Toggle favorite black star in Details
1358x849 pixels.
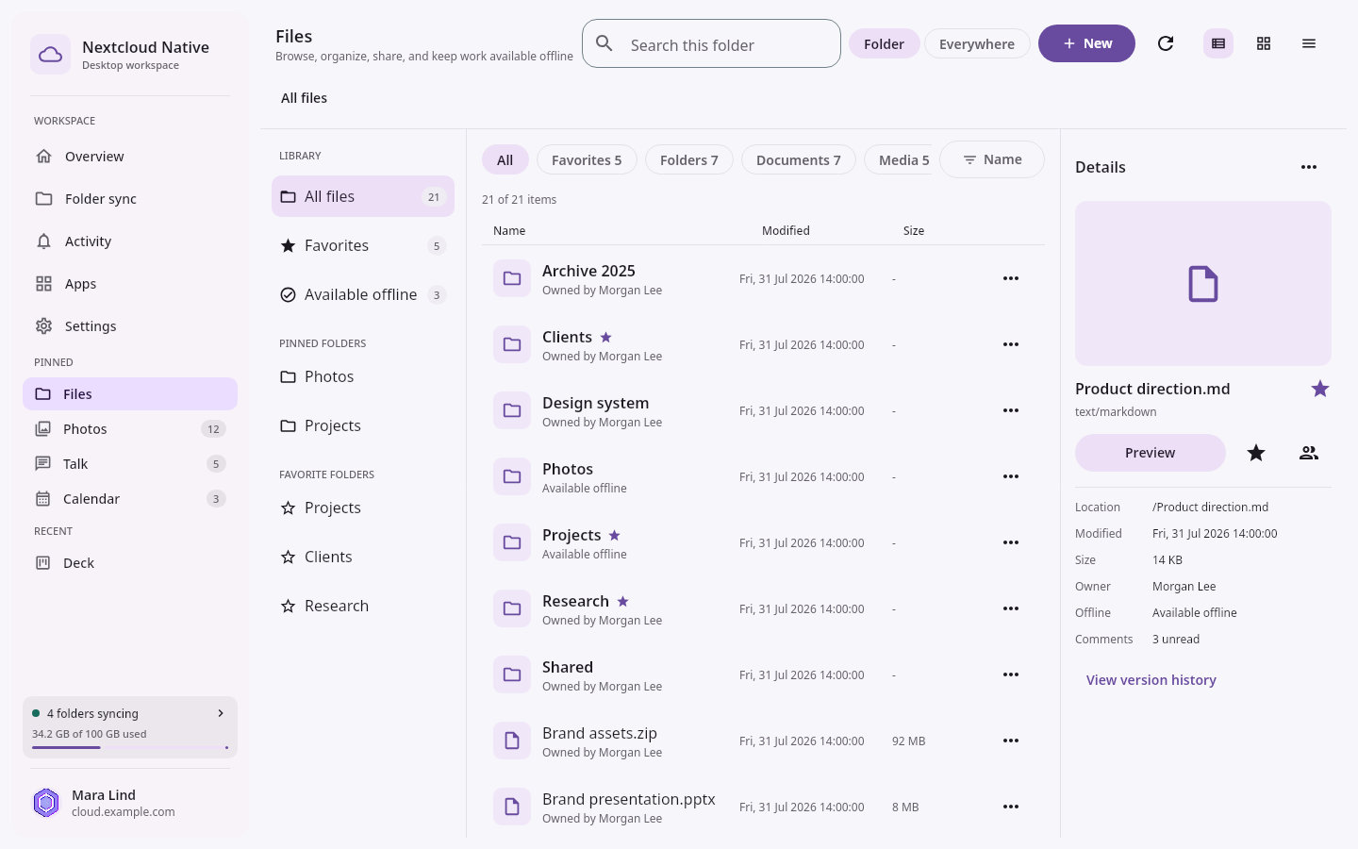point(1256,453)
